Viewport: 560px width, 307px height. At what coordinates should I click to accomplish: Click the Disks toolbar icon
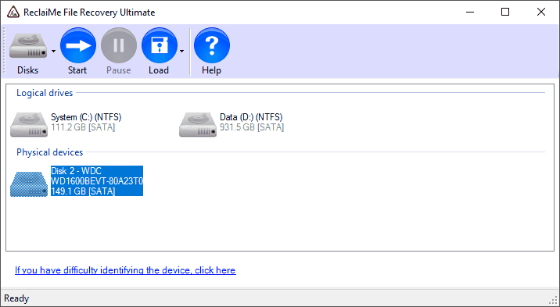[28, 46]
